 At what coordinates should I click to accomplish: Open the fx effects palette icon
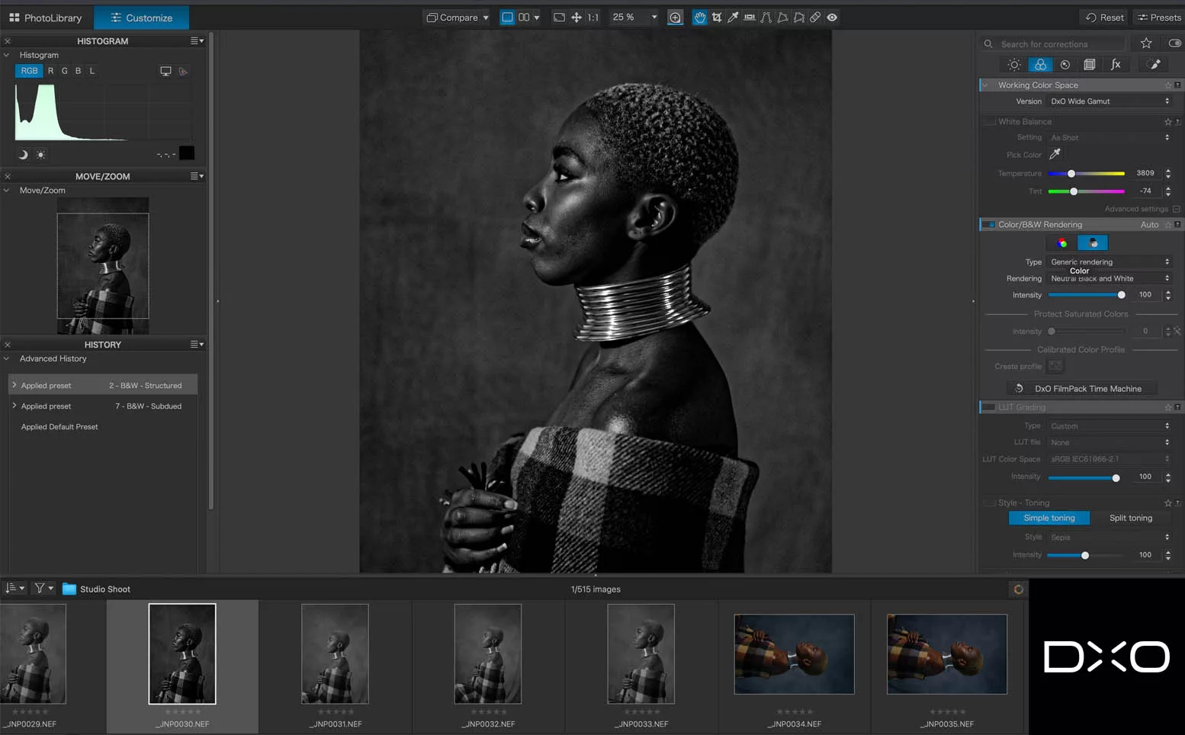1116,65
